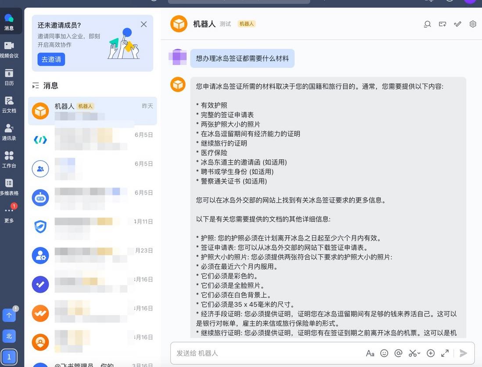
Task: Click the send message arrow
Action: pos(463,353)
